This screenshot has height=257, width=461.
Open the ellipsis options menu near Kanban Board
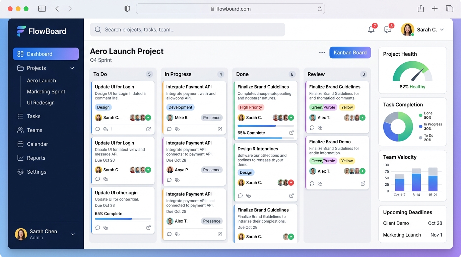click(x=322, y=53)
